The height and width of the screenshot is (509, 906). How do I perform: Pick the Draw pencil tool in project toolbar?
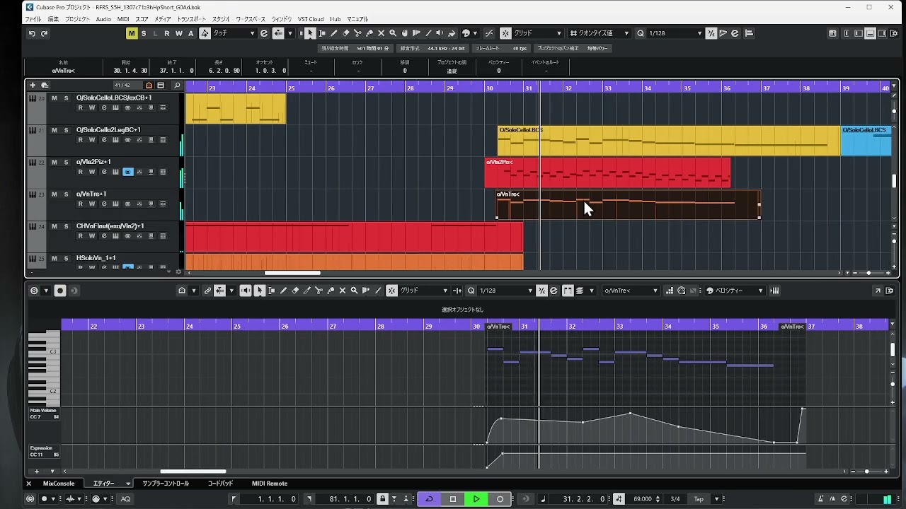pos(334,33)
